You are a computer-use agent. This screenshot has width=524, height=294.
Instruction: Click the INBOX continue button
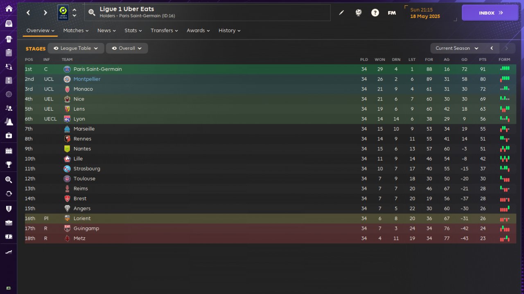(x=490, y=13)
